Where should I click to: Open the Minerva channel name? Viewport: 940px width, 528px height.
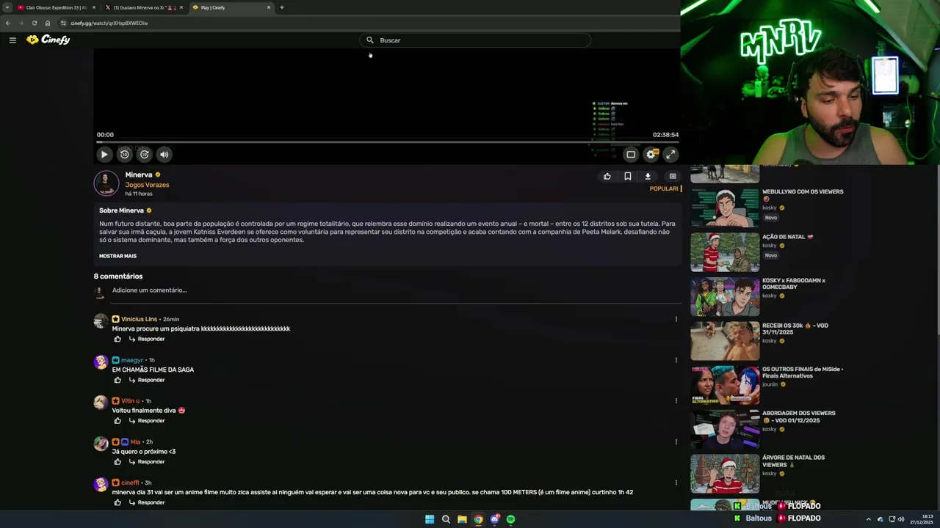(139, 175)
